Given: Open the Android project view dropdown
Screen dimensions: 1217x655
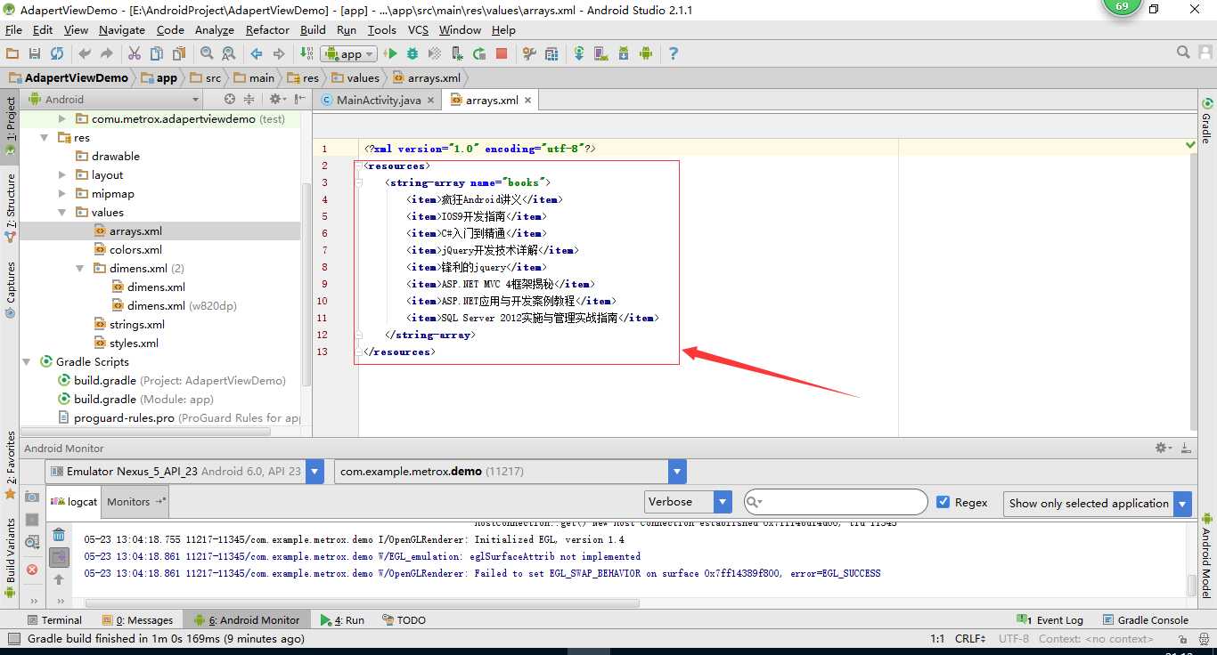Looking at the screenshot, I should [116, 100].
